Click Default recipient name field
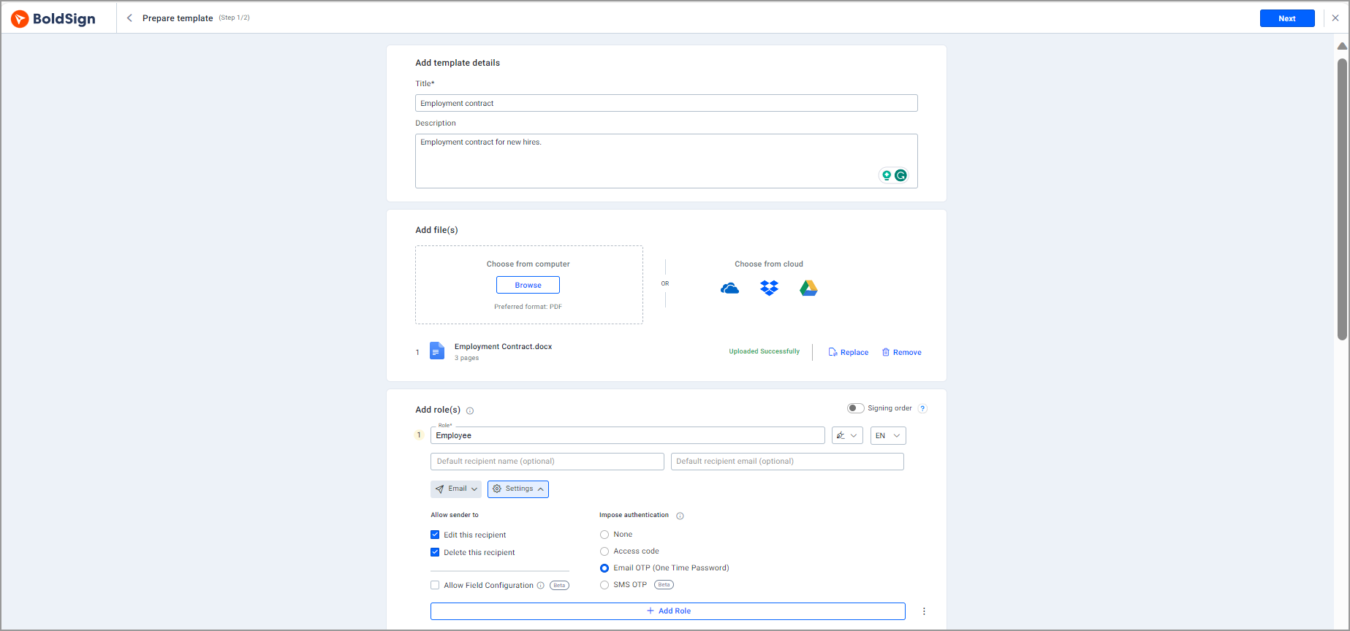Viewport: 1350px width, 631px height. pos(547,462)
